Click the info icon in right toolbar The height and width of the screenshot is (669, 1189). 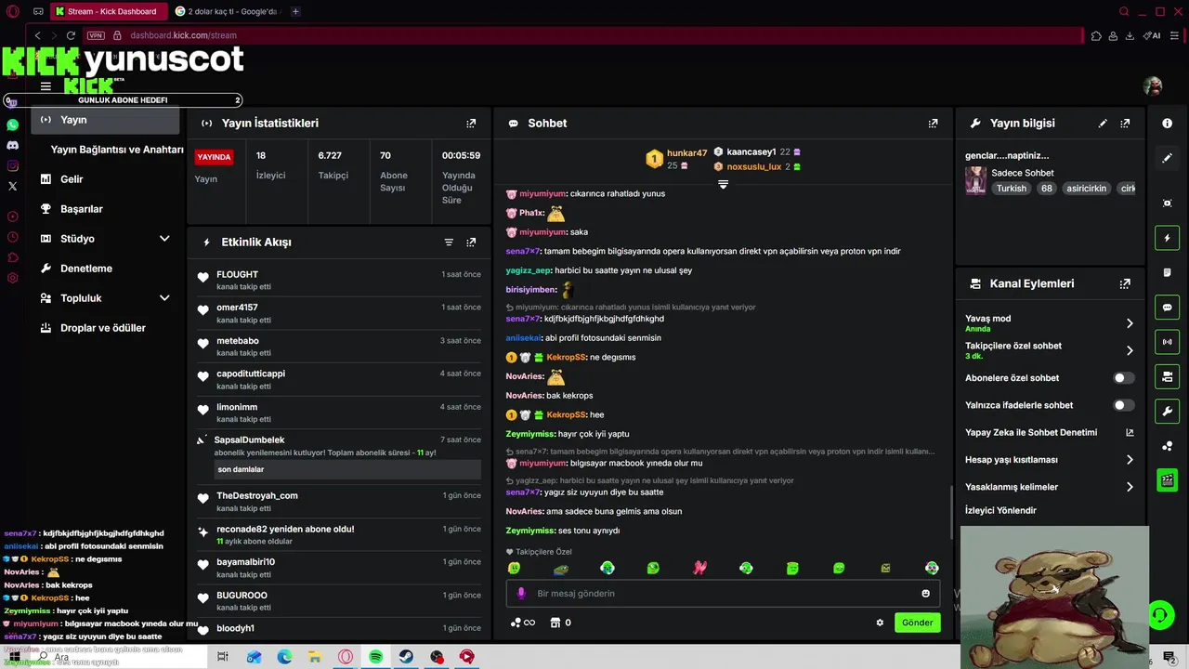click(x=1168, y=124)
